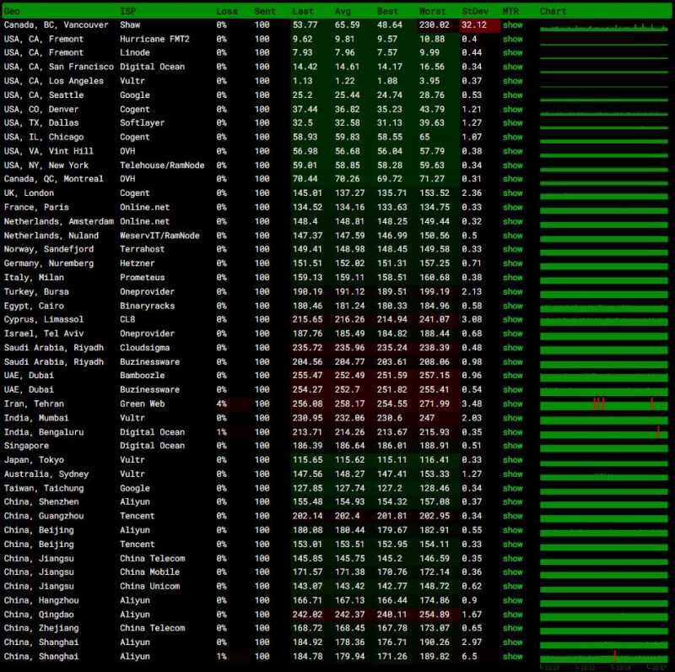Screen dimensions: 675x672
Task: Click the ISP column header
Action: [x=128, y=11]
